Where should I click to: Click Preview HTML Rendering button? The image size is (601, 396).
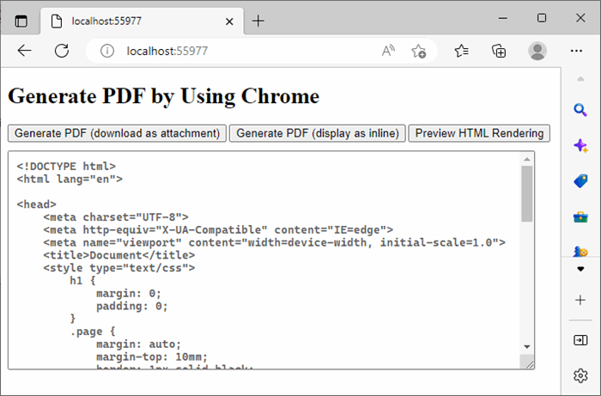[x=479, y=133]
